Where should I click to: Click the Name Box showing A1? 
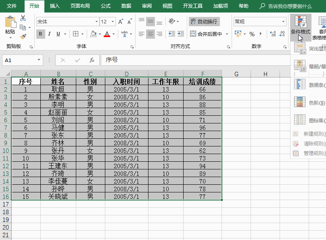click(23, 60)
